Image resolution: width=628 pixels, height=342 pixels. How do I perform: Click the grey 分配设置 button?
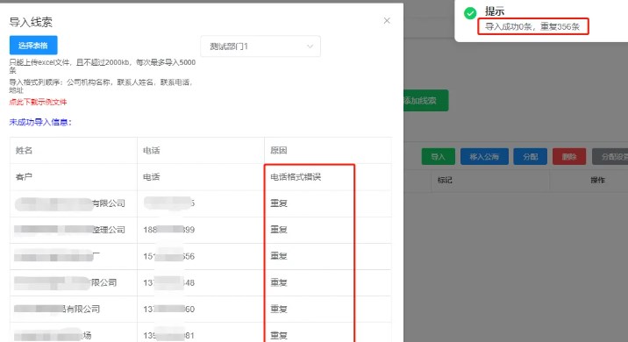point(610,157)
